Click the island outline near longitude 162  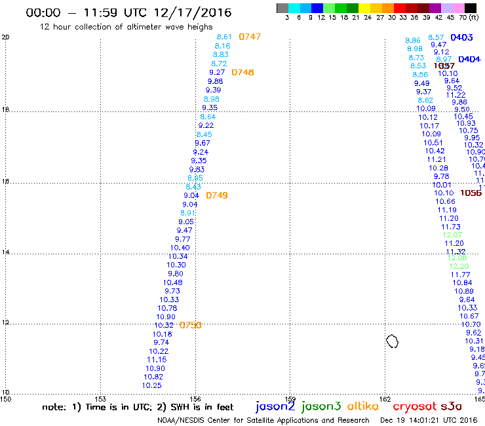click(x=392, y=341)
